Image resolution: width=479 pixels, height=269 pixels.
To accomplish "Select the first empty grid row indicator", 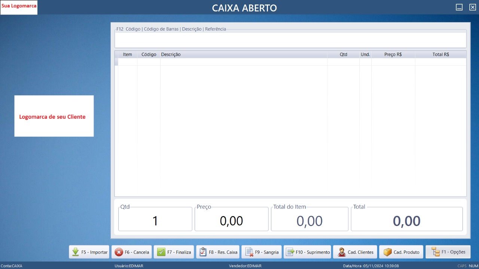I will pyautogui.click(x=116, y=62).
